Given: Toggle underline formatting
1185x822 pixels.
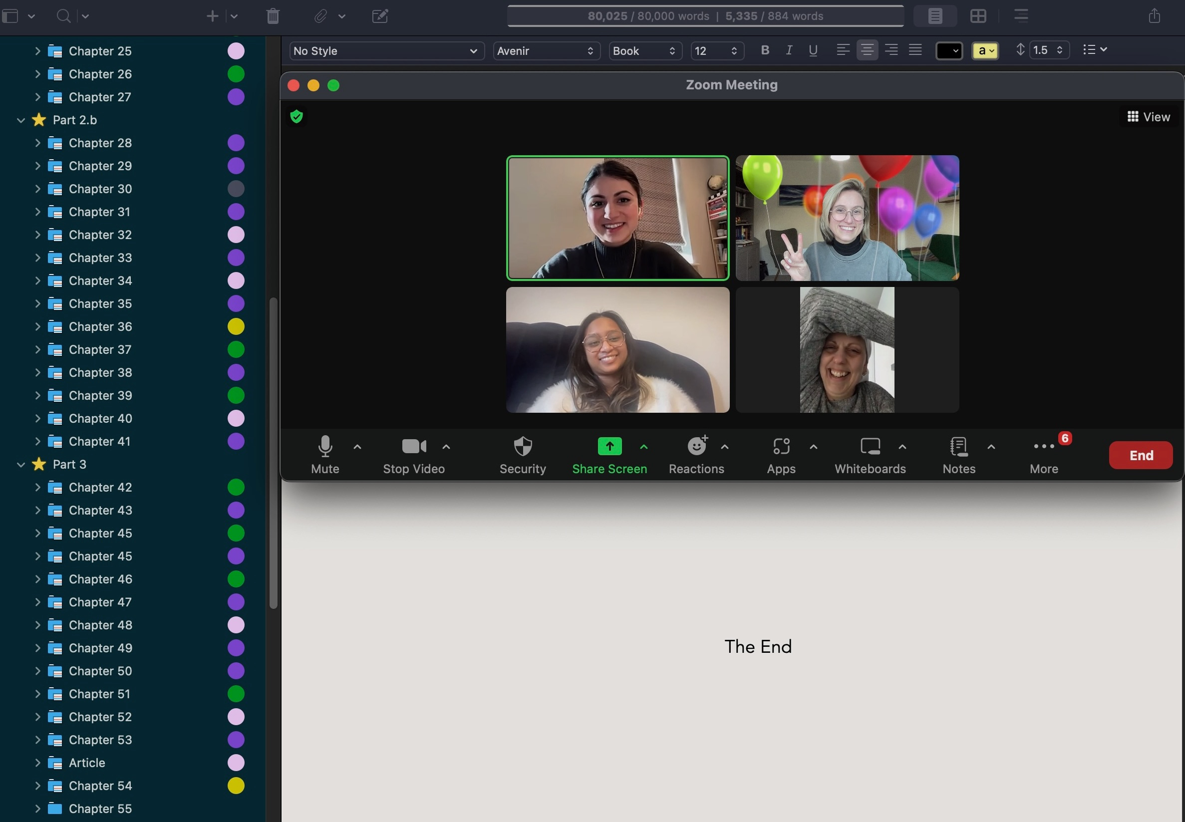Looking at the screenshot, I should pos(813,50).
